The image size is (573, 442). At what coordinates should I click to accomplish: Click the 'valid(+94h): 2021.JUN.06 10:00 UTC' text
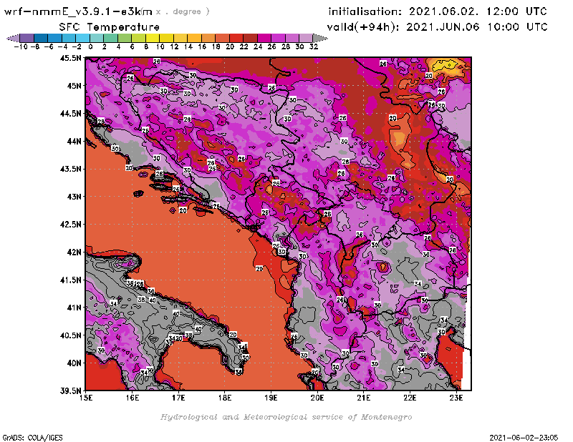tap(437, 27)
